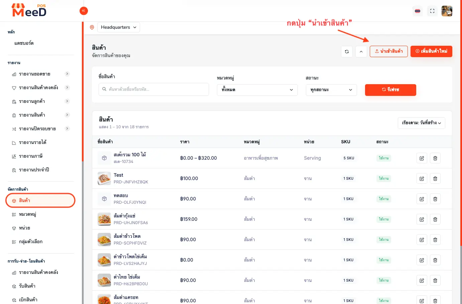Expand the รายงานยอดขาย chevron

point(67,74)
